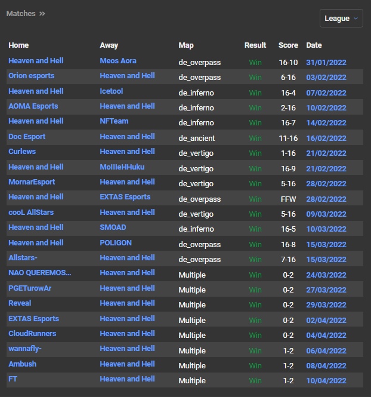Open the MoIIIeHHuku team link
Viewport: 371px width, 397px height.
(x=122, y=167)
